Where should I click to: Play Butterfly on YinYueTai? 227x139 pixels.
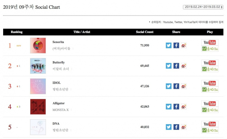pos(210,69)
